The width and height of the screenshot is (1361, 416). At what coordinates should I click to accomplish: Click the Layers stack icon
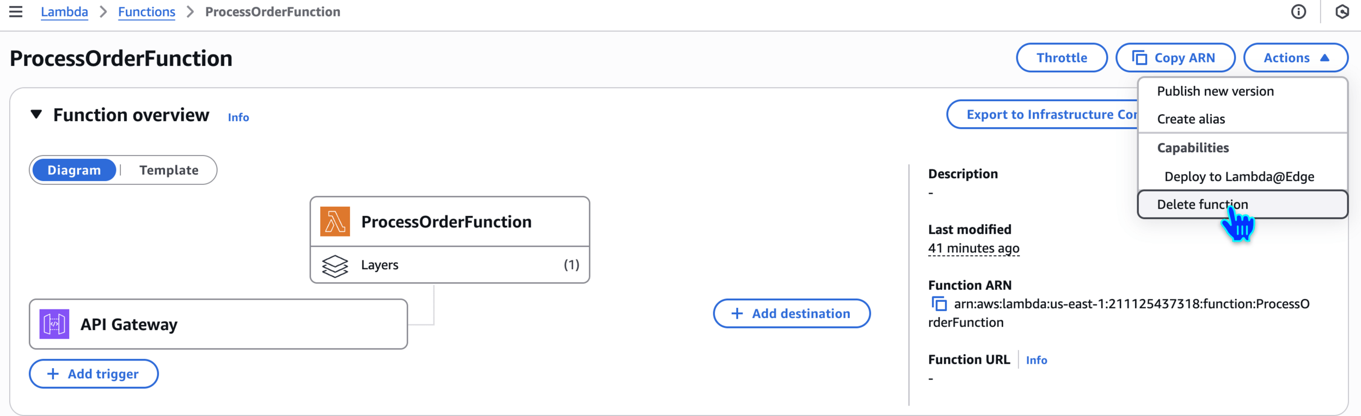pyautogui.click(x=335, y=265)
